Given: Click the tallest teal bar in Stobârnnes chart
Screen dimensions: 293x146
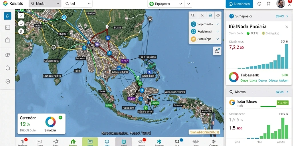Looking at the screenshot, I should [x=286, y=56].
